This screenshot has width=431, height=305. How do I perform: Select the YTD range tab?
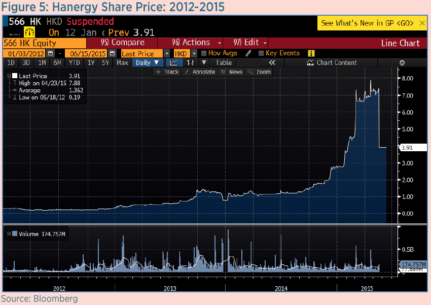[74, 63]
